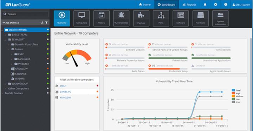Toggle Total series in chart legend
The height and width of the screenshot is (131, 253).
[x=236, y=90]
